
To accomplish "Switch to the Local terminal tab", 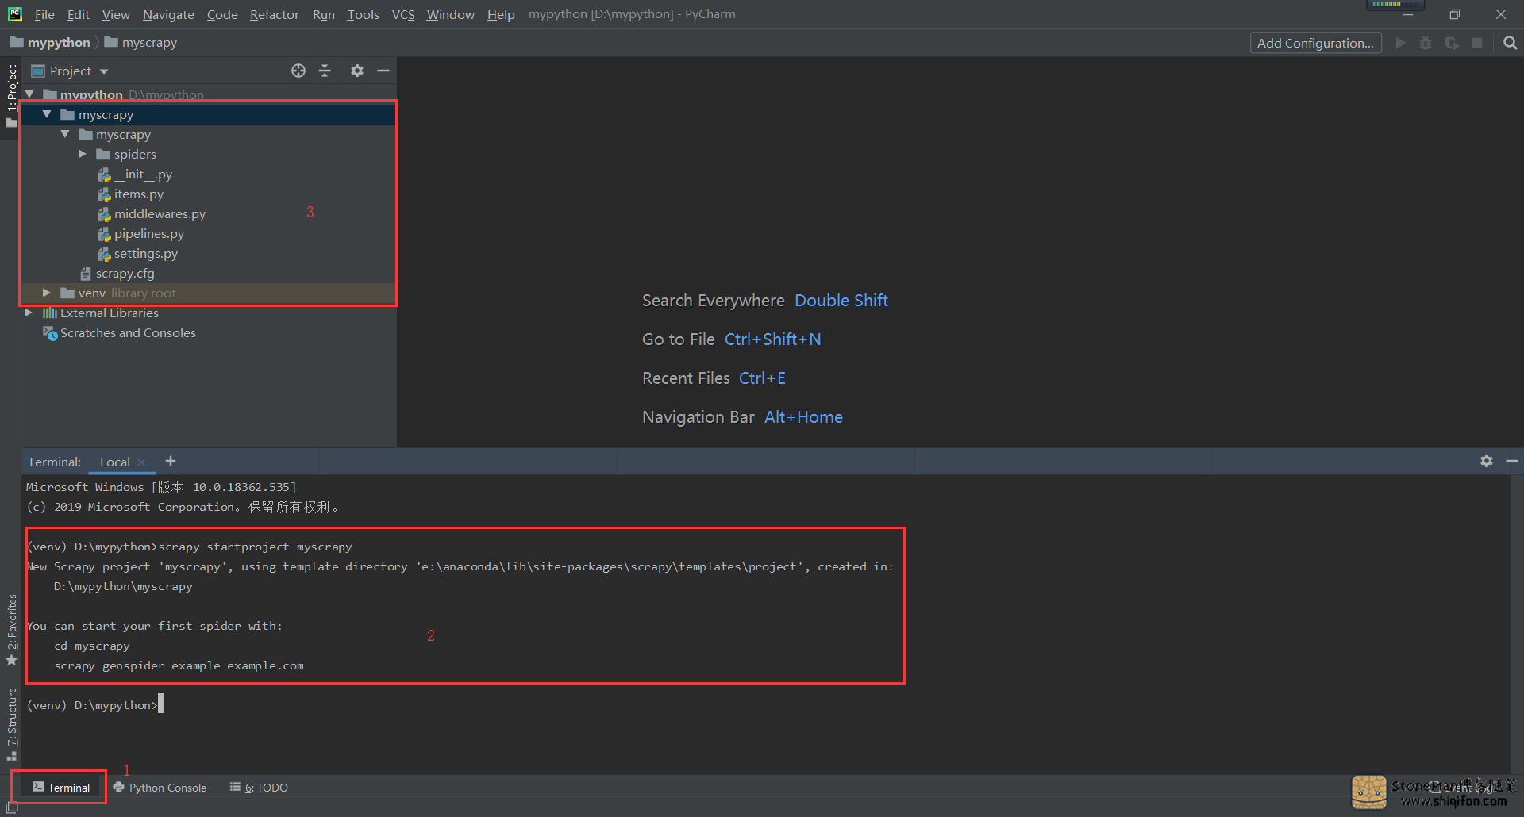I will click(x=114, y=462).
